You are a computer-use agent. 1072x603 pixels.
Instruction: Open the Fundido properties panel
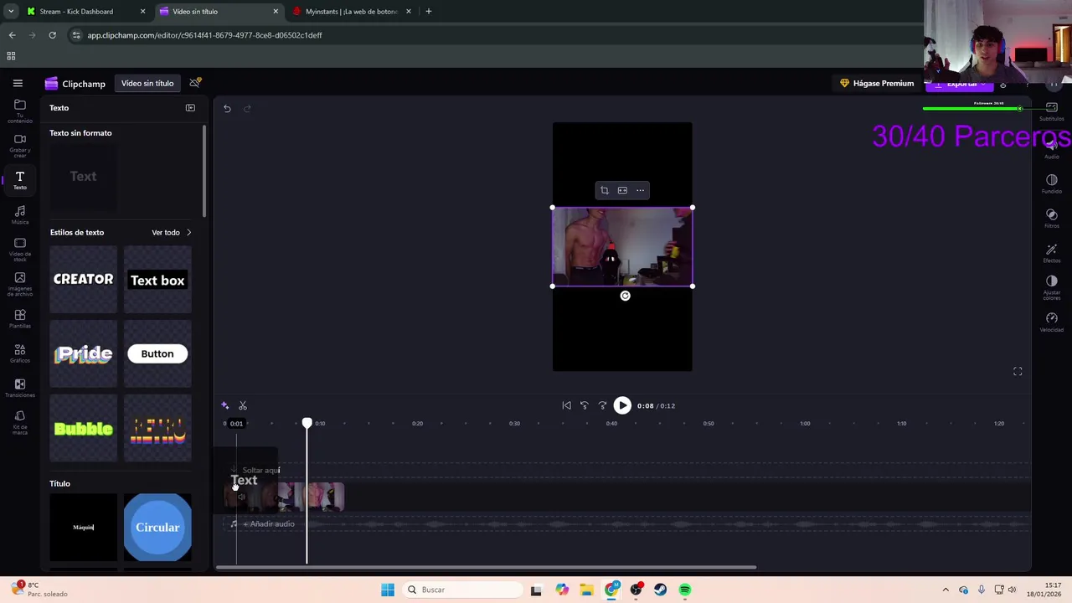tap(1052, 184)
